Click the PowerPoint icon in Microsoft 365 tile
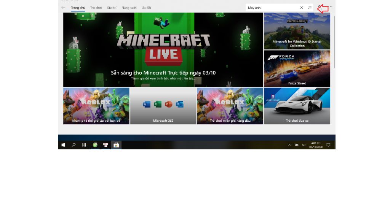This screenshot has width=390, height=219. coord(168,104)
